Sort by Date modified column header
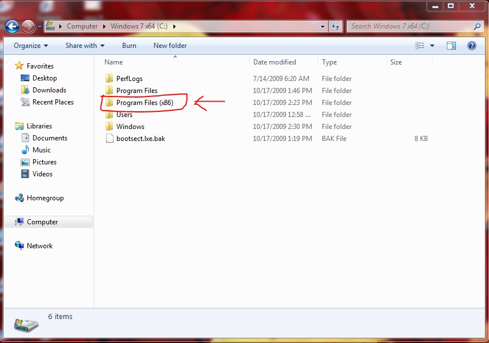This screenshot has height=343, width=489. [x=274, y=62]
